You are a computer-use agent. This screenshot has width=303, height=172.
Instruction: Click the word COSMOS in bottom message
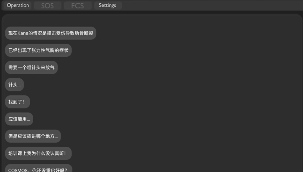(x=18, y=170)
